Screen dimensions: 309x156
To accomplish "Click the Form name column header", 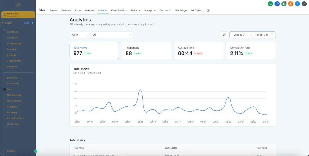I will click(x=79, y=148).
